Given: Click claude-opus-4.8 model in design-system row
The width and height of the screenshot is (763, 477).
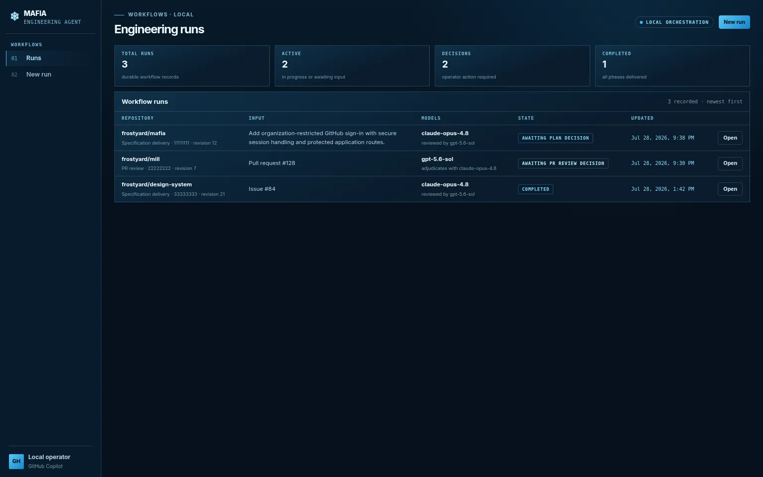Looking at the screenshot, I should point(445,184).
